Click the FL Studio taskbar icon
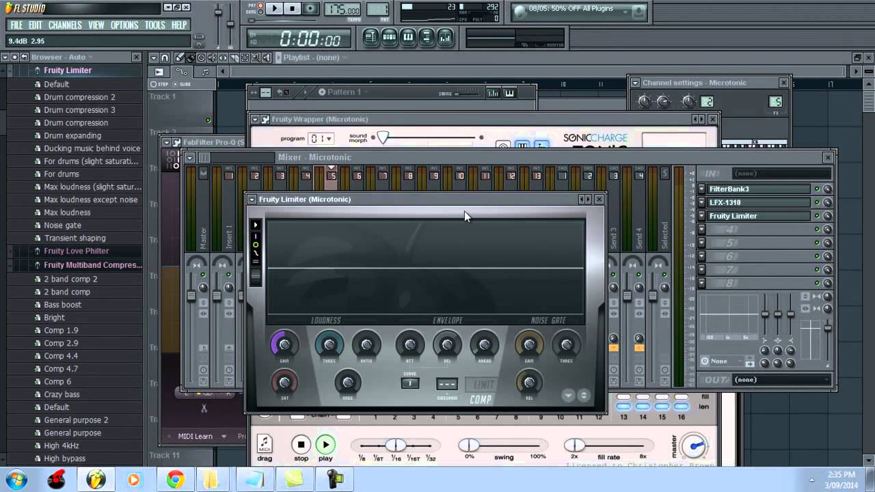 [x=96, y=480]
